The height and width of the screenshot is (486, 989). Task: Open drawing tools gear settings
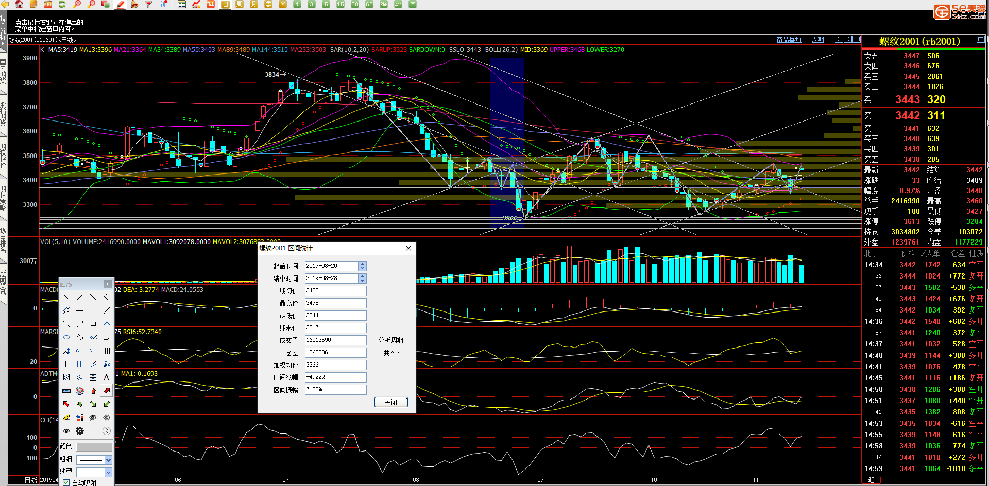(x=80, y=431)
